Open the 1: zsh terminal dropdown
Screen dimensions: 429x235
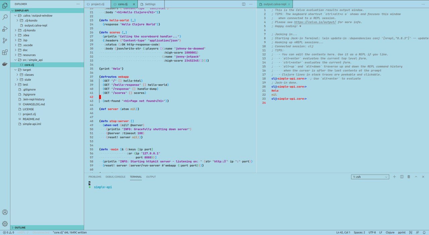pyautogui.click(x=370, y=177)
